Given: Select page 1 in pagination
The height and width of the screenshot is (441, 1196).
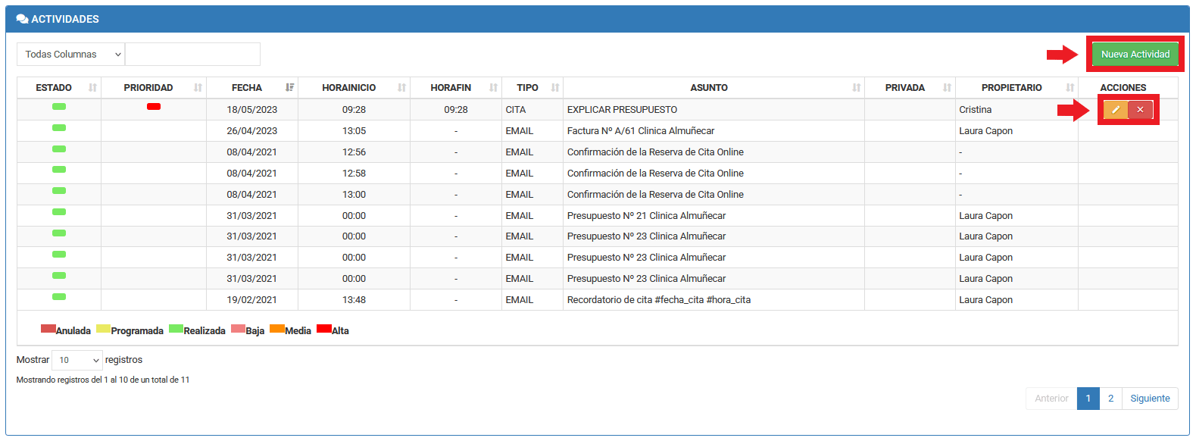Looking at the screenshot, I should point(1088,399).
